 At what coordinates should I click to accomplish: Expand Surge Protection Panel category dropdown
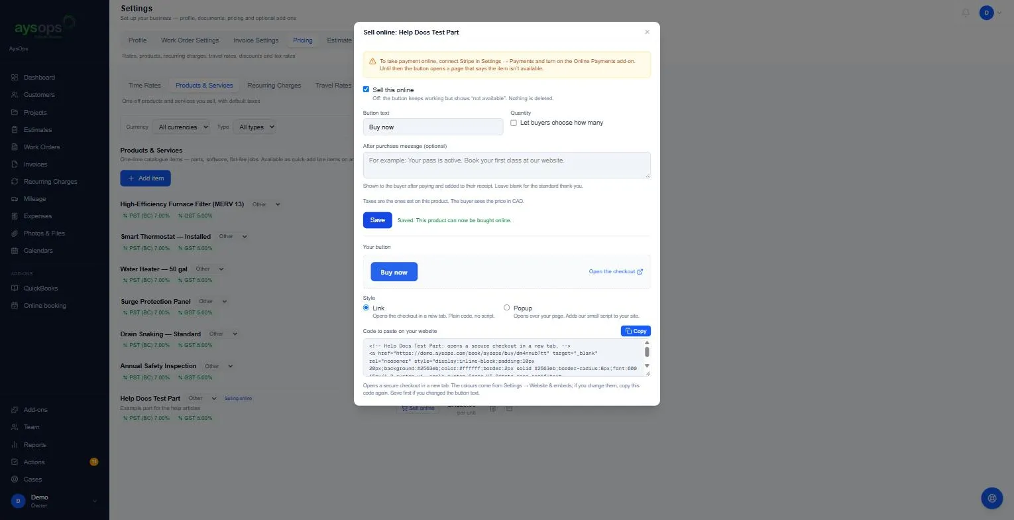click(213, 301)
